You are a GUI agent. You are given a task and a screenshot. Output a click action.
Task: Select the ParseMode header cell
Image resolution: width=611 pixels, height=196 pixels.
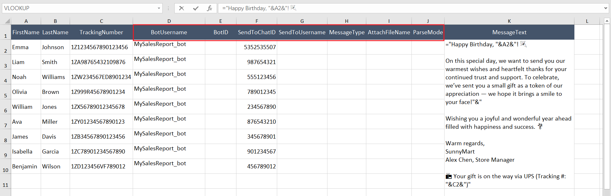coord(428,32)
